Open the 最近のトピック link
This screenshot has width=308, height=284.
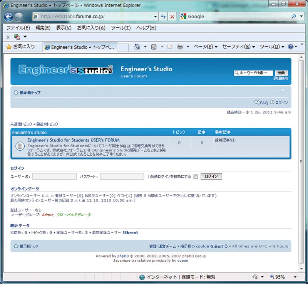click(x=47, y=124)
